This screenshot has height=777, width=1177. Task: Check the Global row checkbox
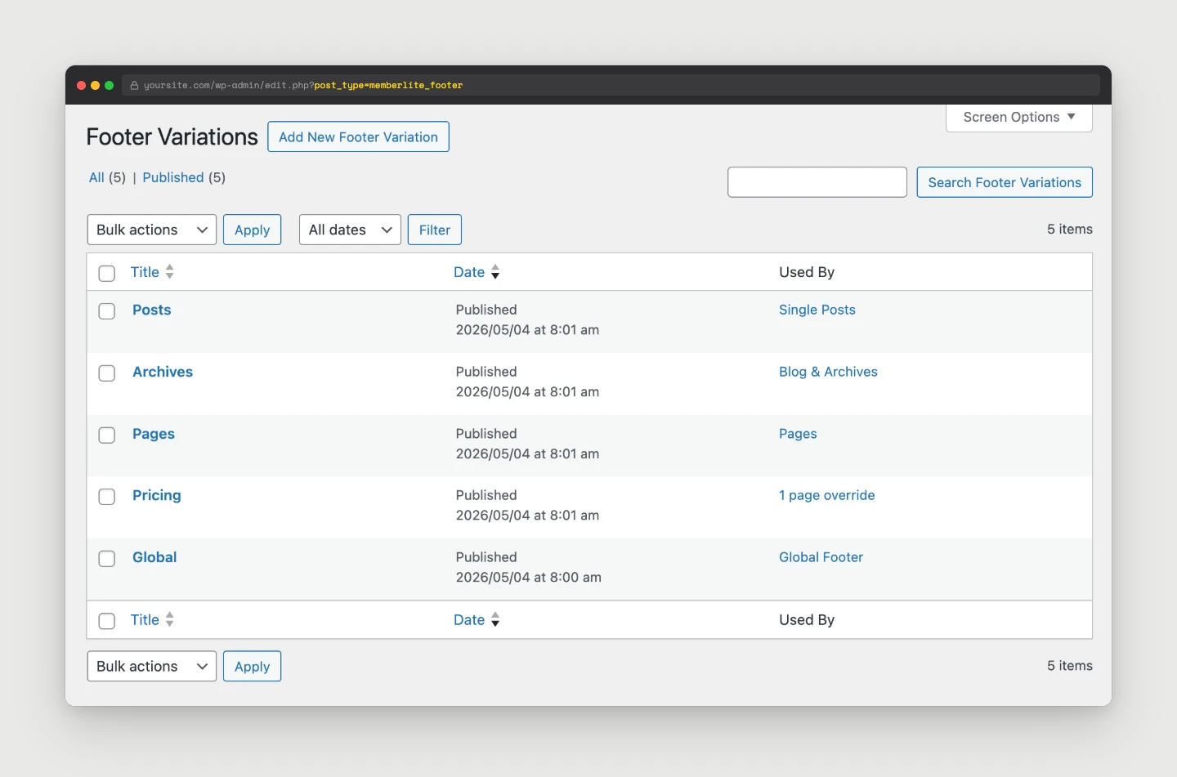pyautogui.click(x=107, y=559)
